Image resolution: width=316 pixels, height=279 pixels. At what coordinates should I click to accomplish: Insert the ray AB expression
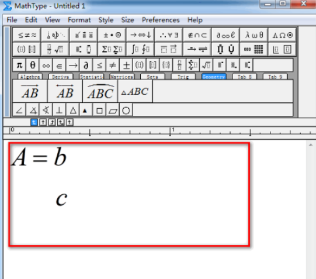[x=30, y=91]
